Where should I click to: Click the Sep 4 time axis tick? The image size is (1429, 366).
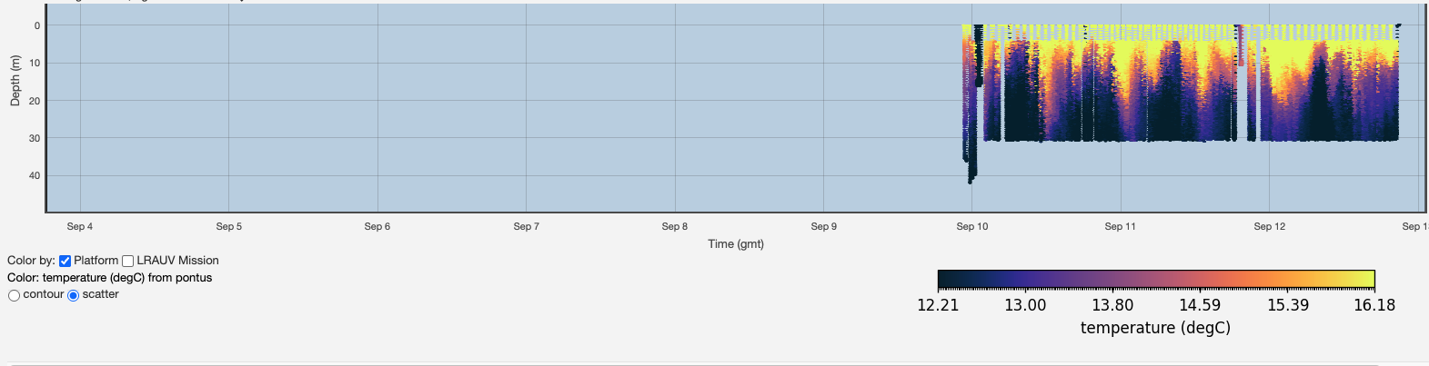(x=80, y=226)
